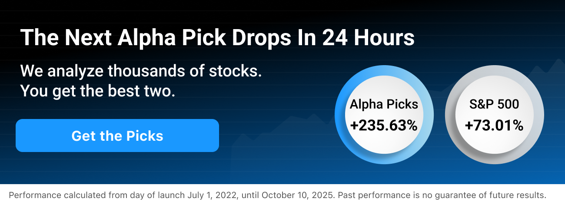Click the +235.63% return figure

click(x=384, y=126)
